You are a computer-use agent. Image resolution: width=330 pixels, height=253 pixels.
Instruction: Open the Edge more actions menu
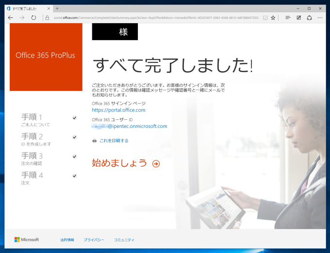coord(320,18)
